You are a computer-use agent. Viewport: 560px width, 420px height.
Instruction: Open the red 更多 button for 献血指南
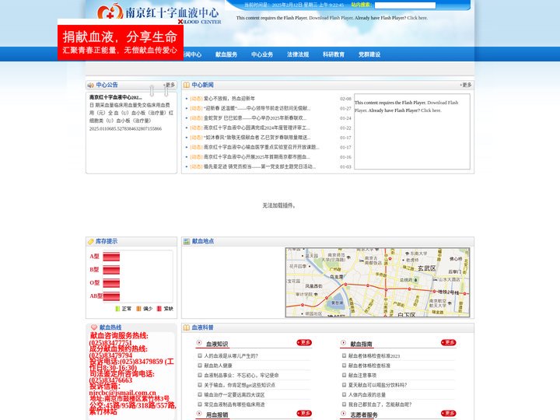448,342
